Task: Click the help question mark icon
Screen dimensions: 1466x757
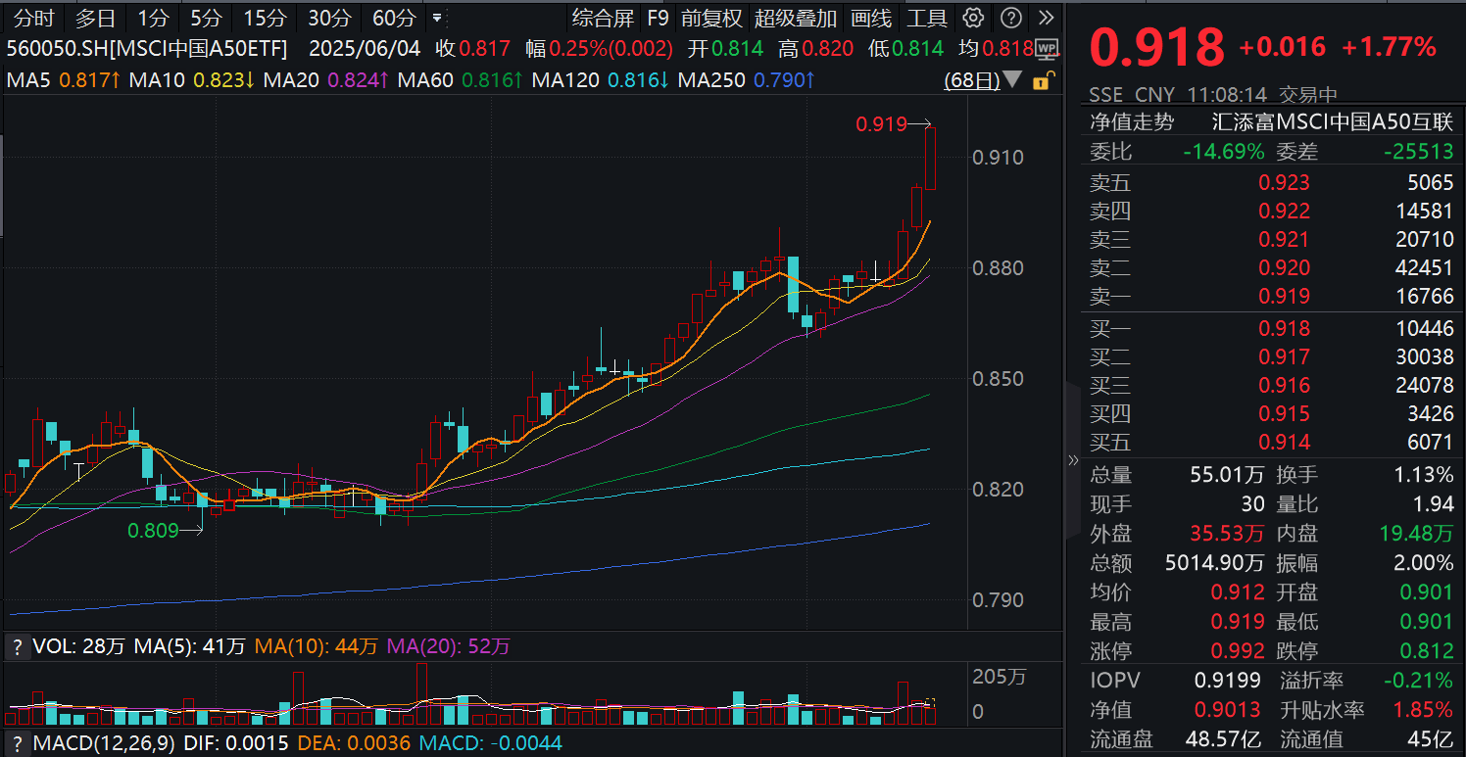Action: point(1009,17)
